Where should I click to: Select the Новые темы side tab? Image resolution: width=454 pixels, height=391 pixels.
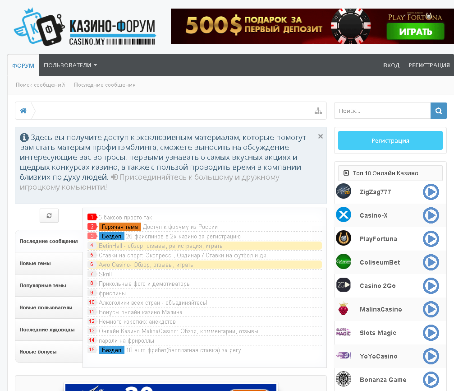(49, 263)
